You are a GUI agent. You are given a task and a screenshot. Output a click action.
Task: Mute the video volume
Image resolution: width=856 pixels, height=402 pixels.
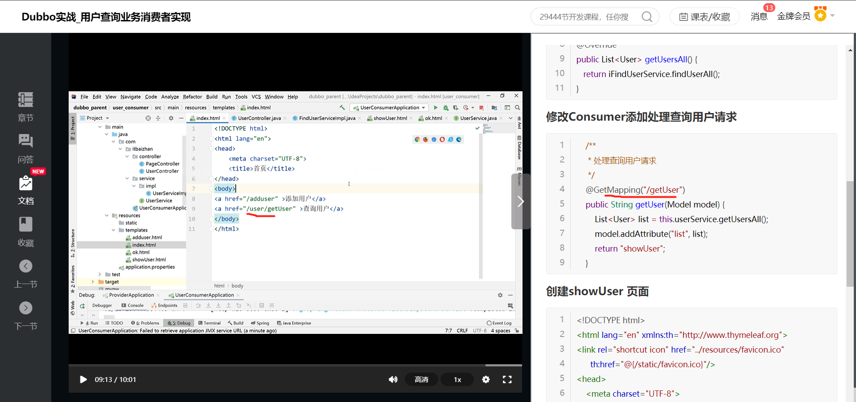393,379
